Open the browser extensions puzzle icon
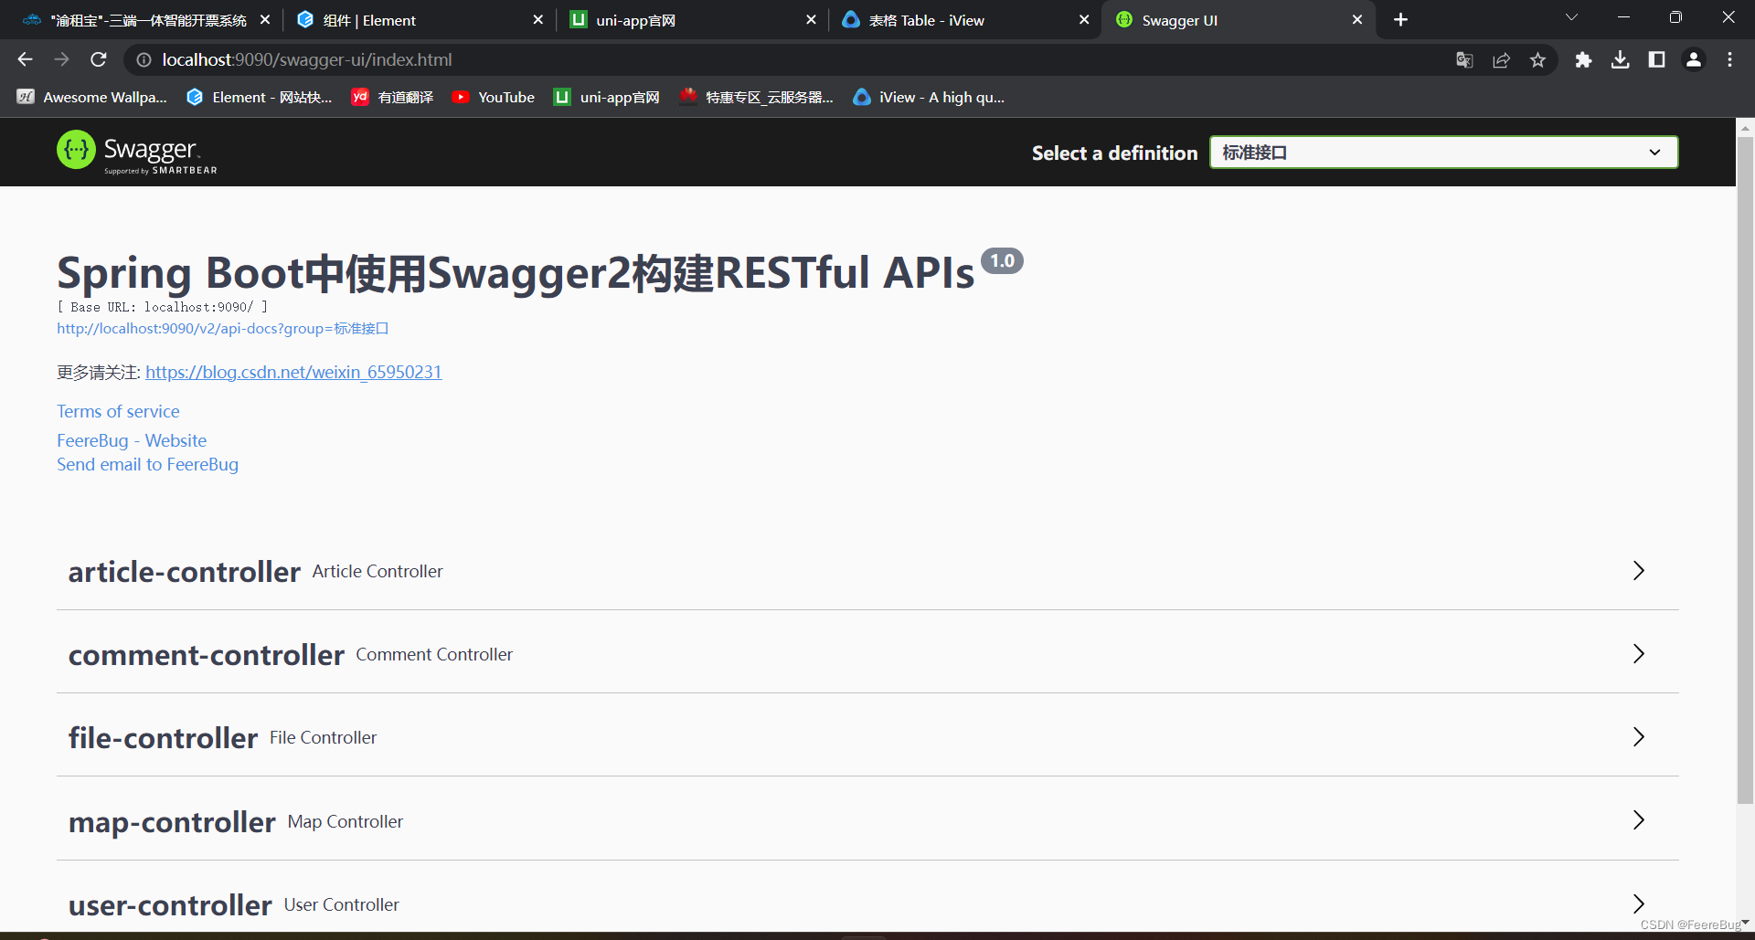 [x=1583, y=59]
